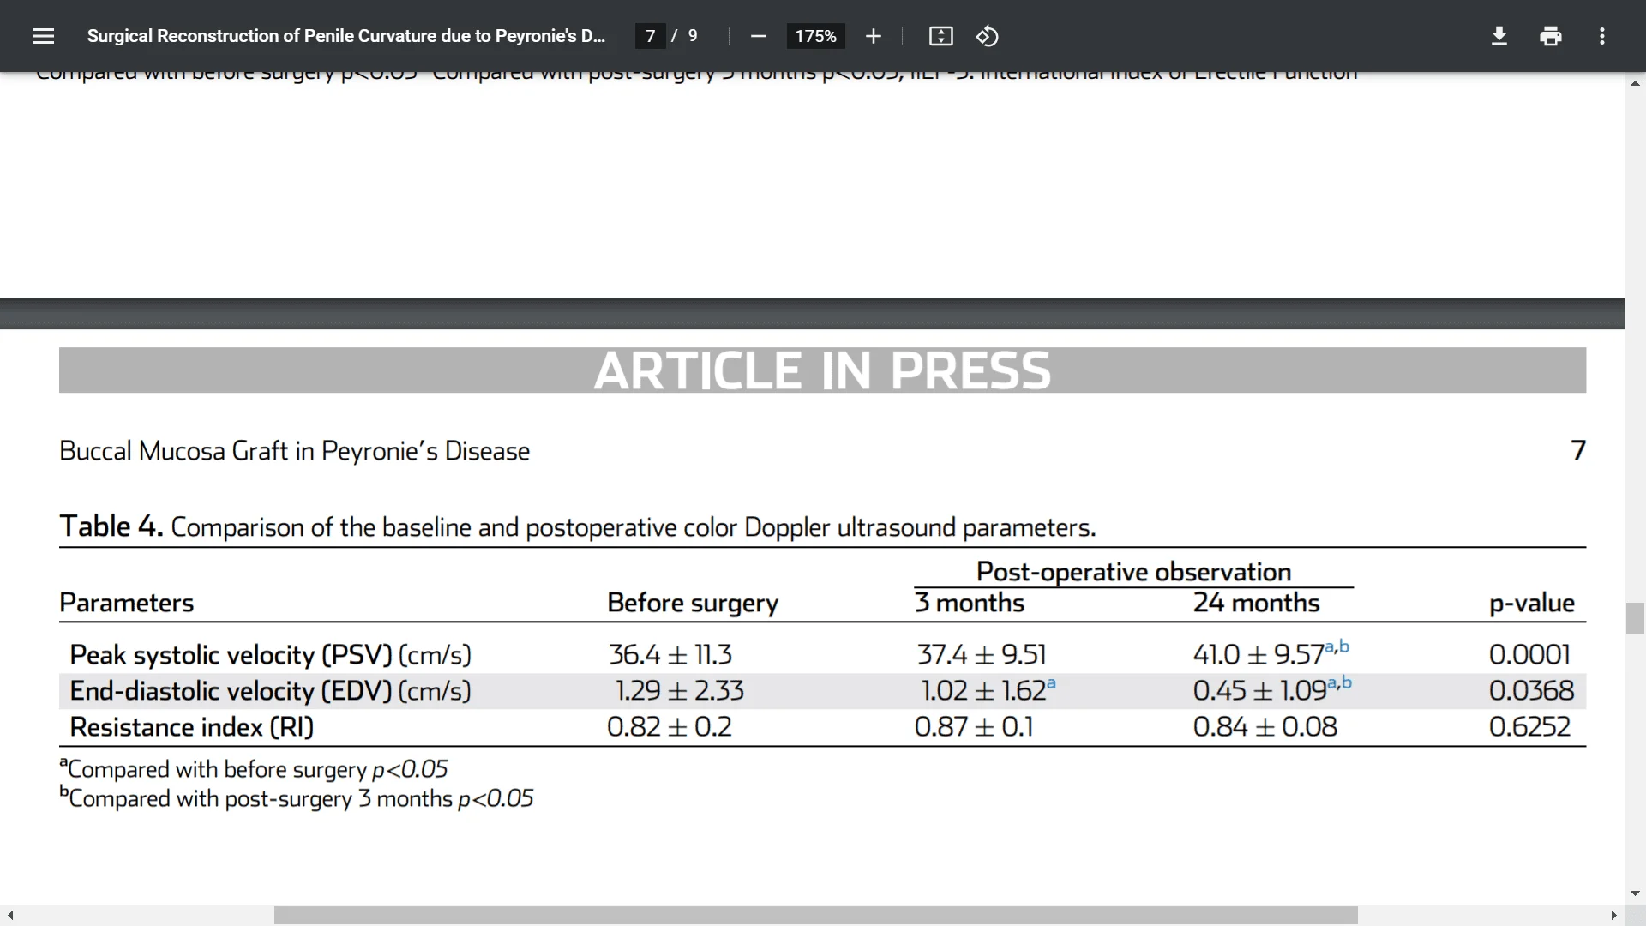1646x926 pixels.
Task: Click the vertical scrollbar thumb
Action: tap(1635, 618)
